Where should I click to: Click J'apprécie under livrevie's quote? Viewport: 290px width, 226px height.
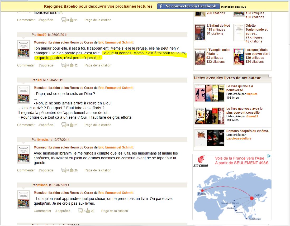click(x=46, y=170)
